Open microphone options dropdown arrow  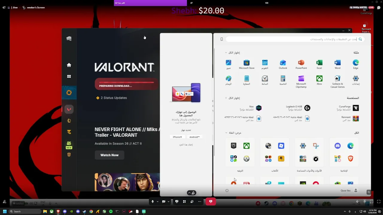(157, 202)
